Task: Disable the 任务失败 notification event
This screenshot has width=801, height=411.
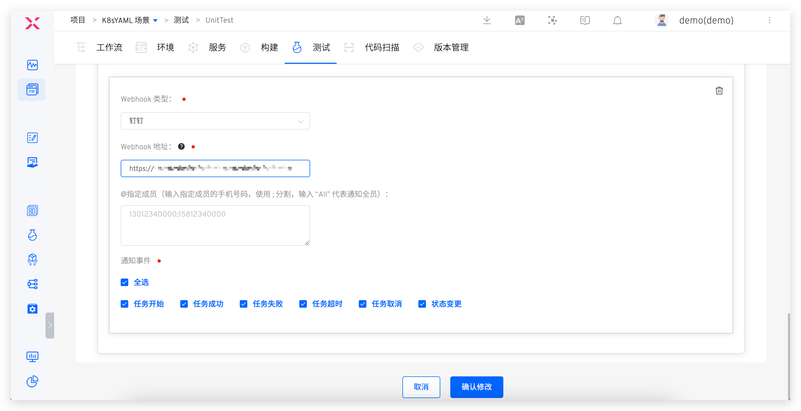Action: coord(244,304)
